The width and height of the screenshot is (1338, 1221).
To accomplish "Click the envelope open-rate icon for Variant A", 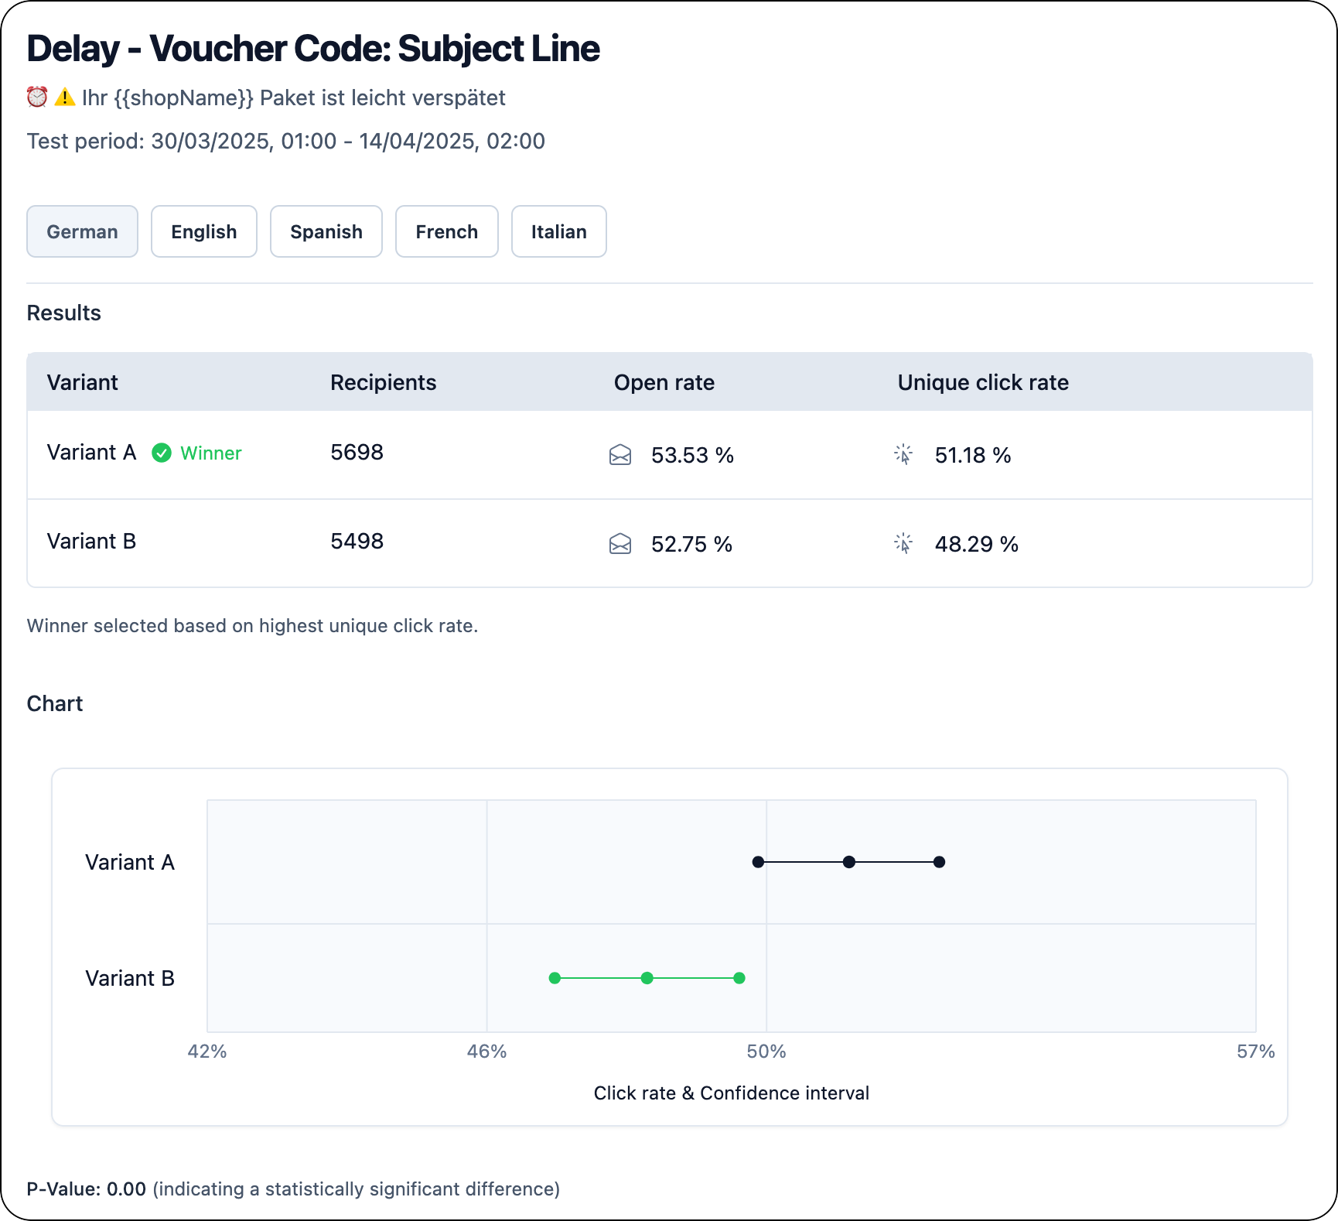I will (620, 456).
